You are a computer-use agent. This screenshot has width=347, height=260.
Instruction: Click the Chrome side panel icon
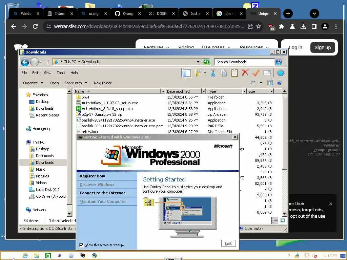(314, 26)
